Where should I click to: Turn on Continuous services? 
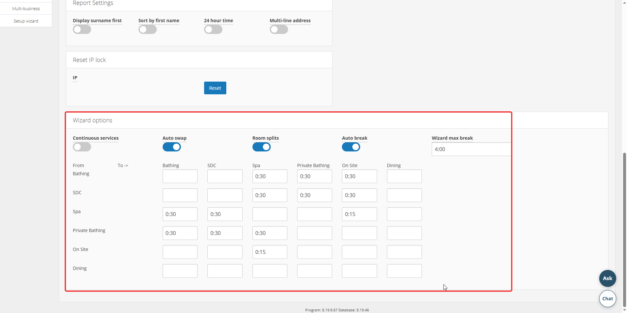point(82,147)
